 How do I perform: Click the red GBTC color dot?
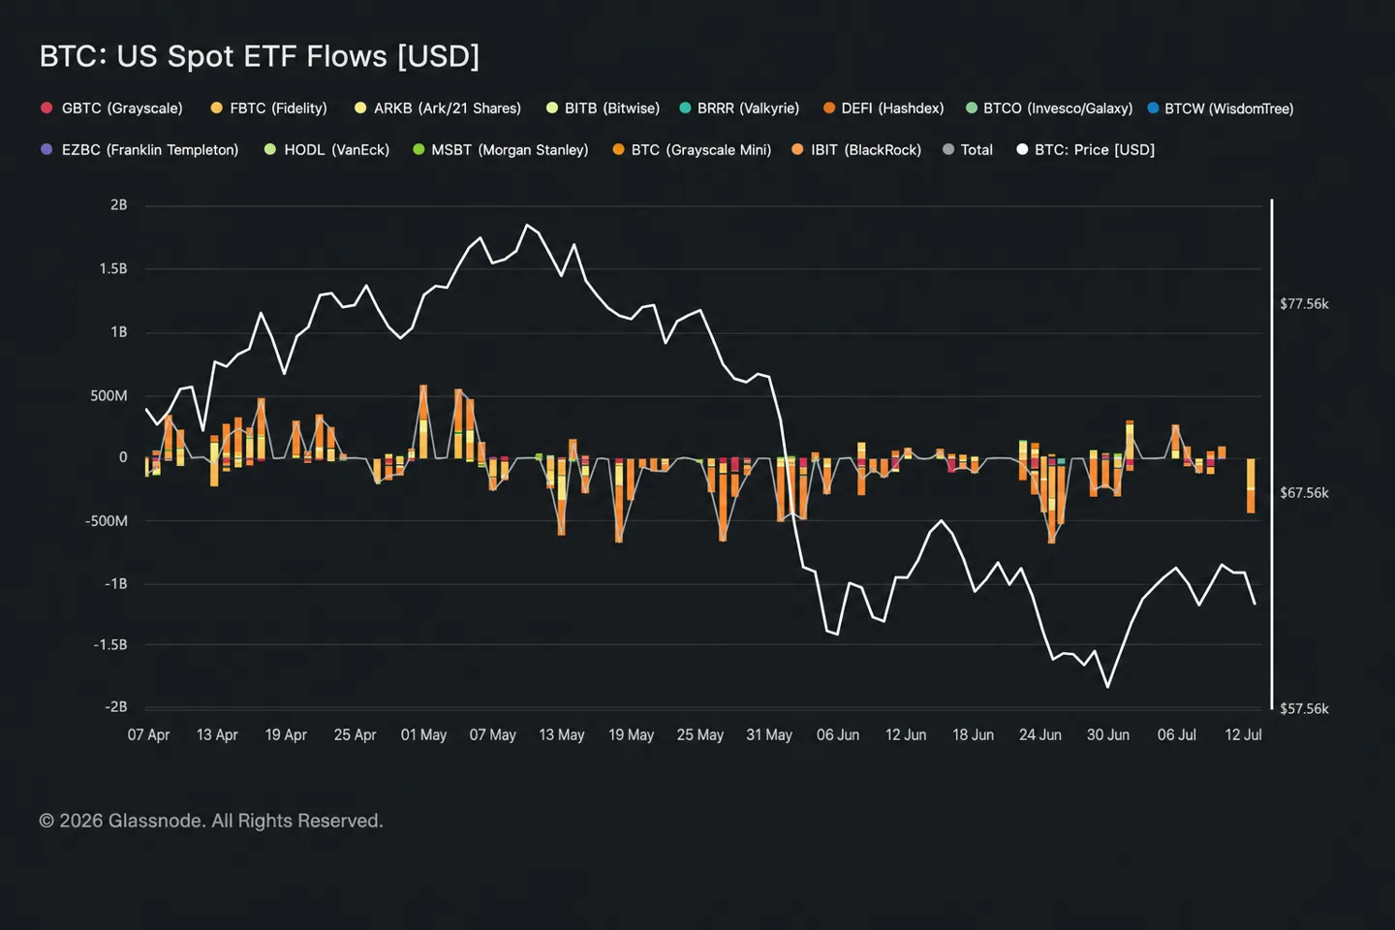[x=46, y=108]
